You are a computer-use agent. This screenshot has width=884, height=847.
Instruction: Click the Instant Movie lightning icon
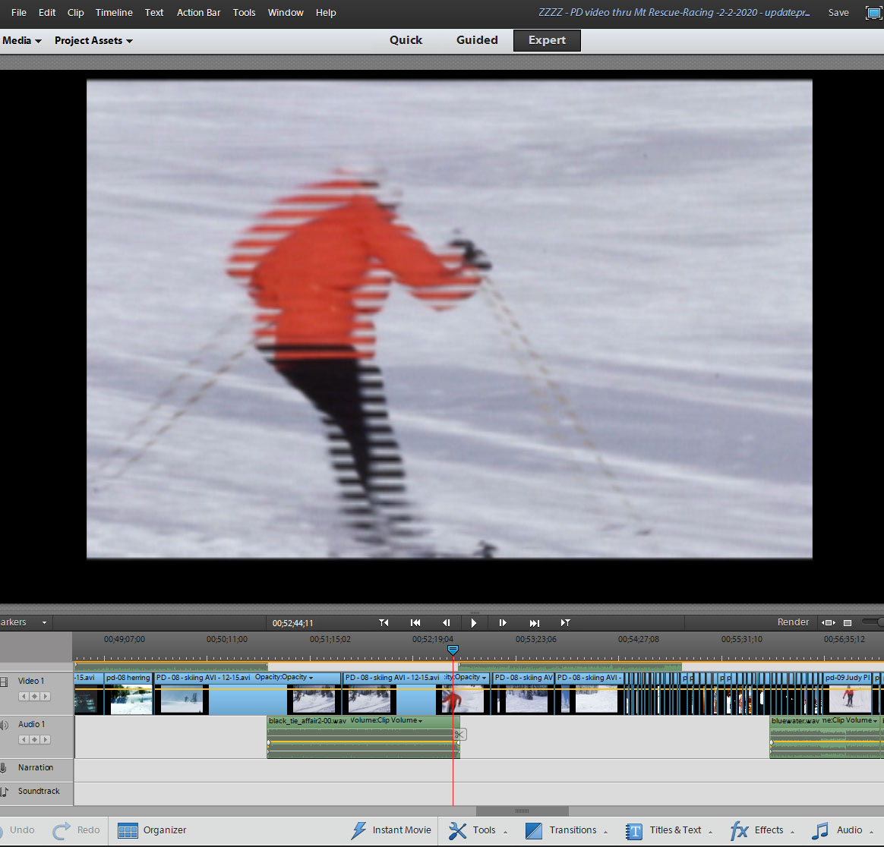(358, 830)
